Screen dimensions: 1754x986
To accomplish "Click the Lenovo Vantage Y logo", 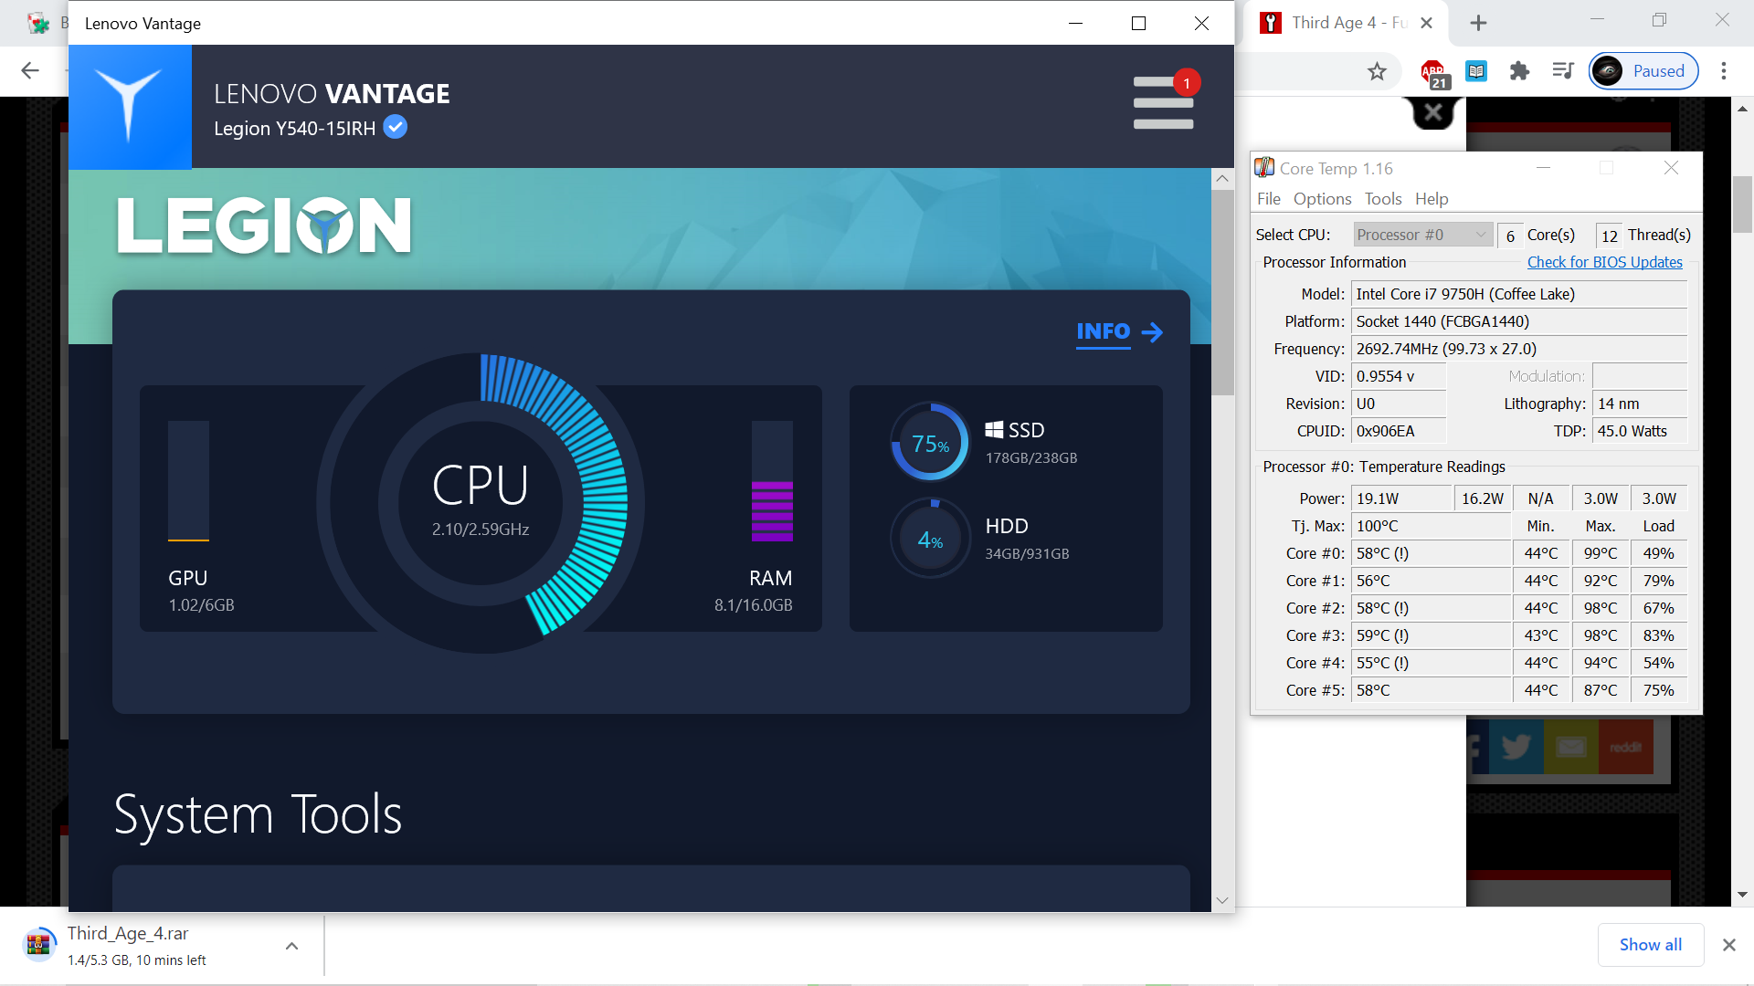I will click(130, 107).
